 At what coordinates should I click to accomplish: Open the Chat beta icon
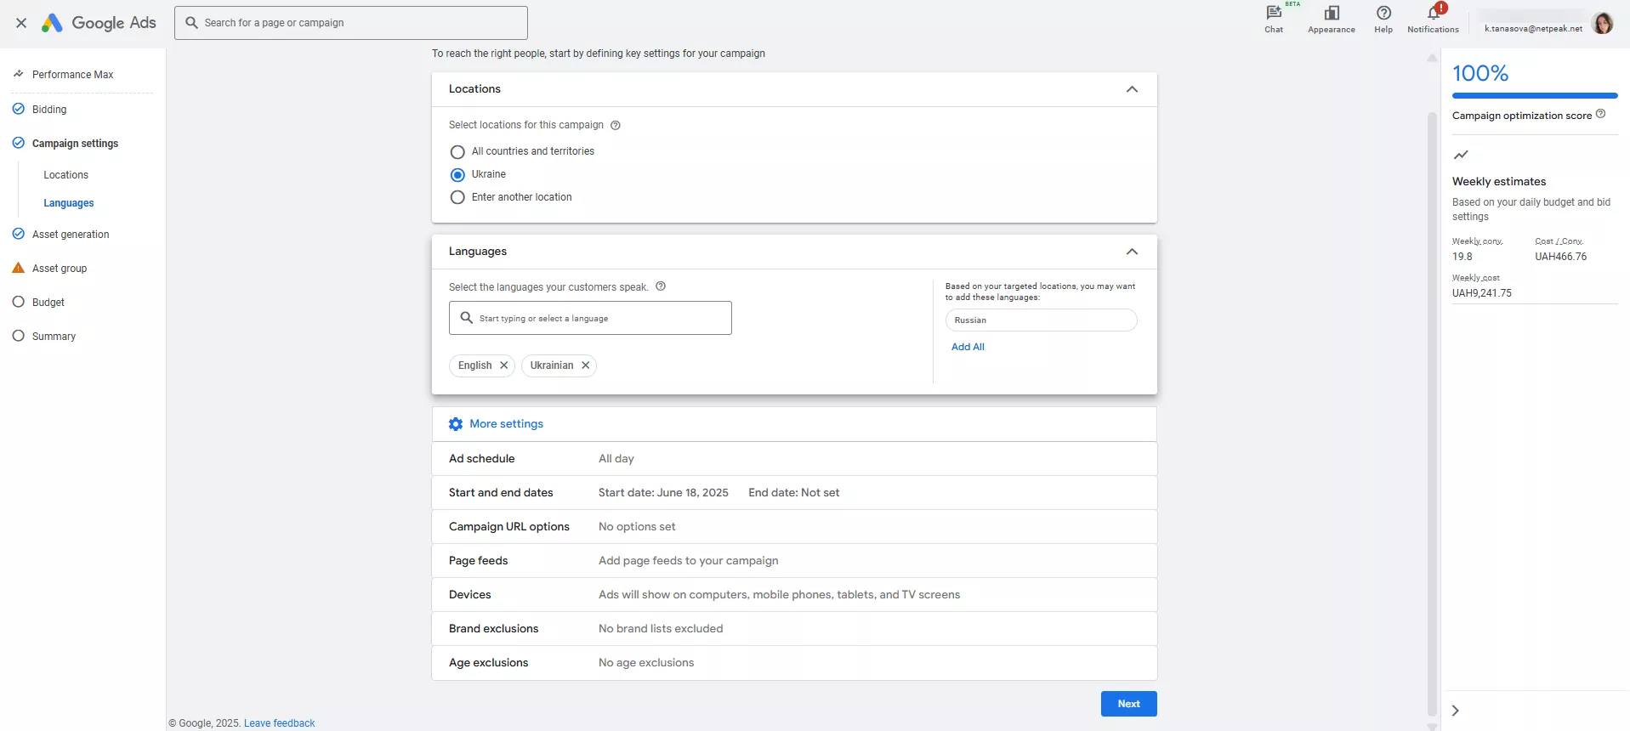click(1273, 14)
